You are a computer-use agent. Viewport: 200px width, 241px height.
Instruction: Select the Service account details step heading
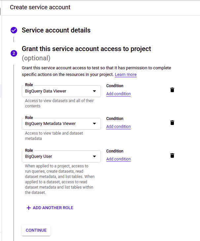point(56,30)
